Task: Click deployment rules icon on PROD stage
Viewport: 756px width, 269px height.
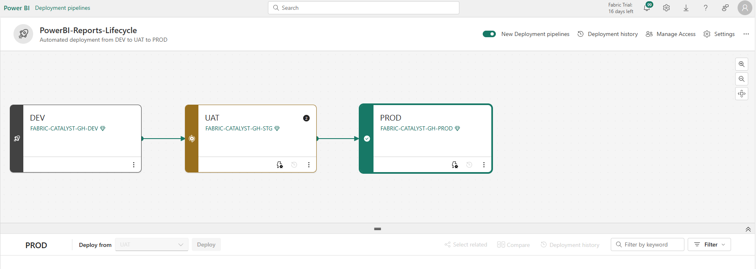Action: click(455, 165)
